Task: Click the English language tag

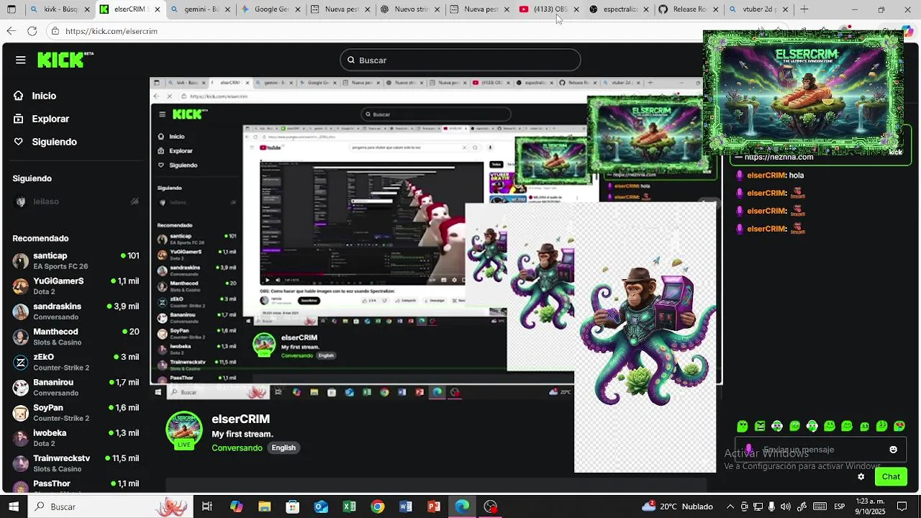Action: (283, 447)
